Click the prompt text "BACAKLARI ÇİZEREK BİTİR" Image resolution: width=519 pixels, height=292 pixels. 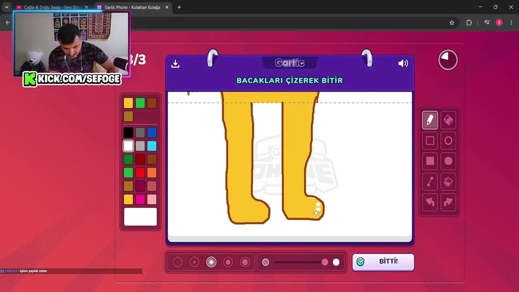click(290, 80)
